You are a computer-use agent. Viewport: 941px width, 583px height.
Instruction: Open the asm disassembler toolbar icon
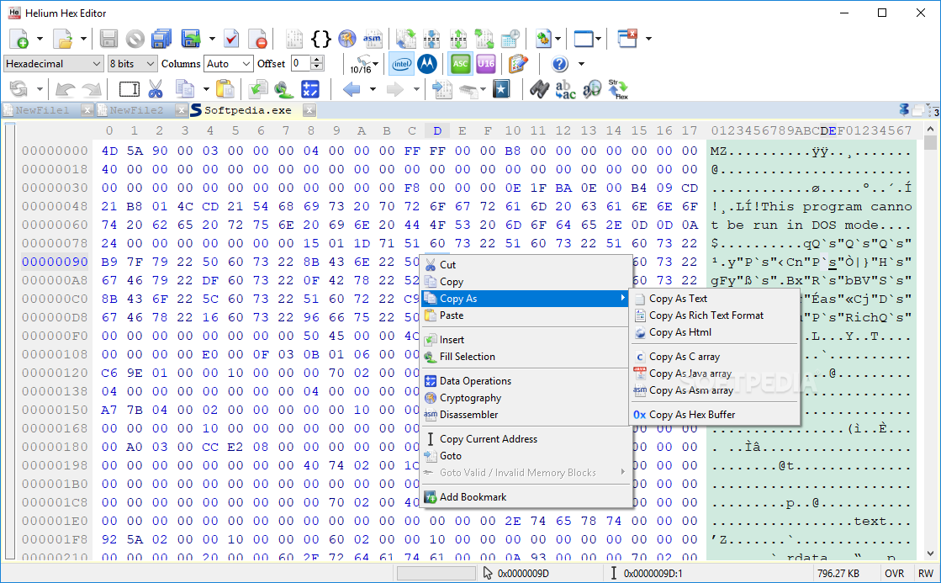(x=372, y=39)
